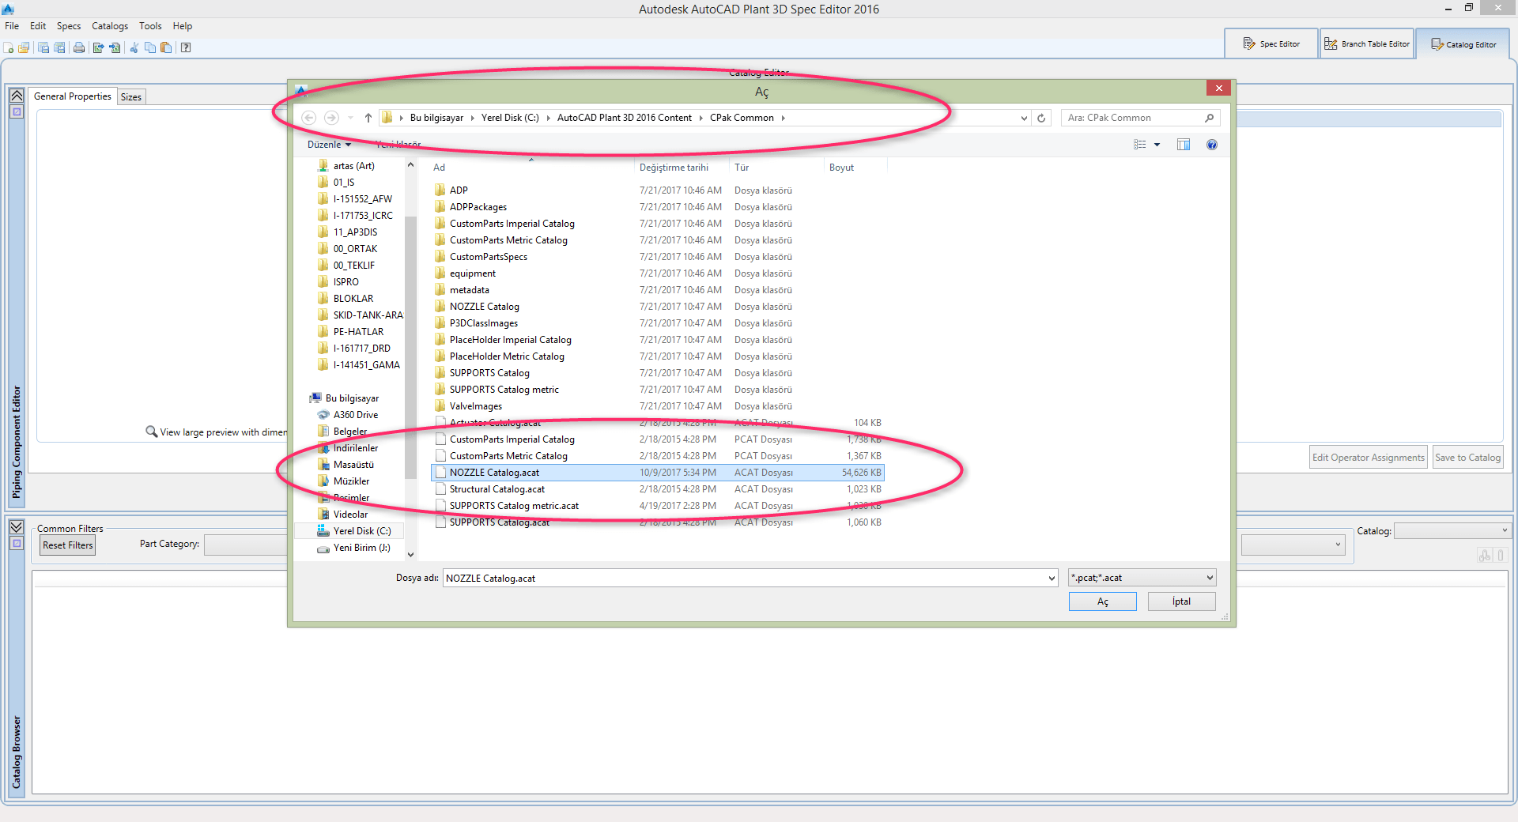This screenshot has width=1518, height=822.
Task: Click the blue help icon in dialog
Action: pyautogui.click(x=1212, y=145)
